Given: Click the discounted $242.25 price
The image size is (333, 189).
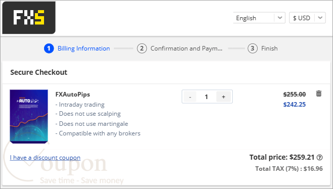Looking at the screenshot, I should [295, 105].
